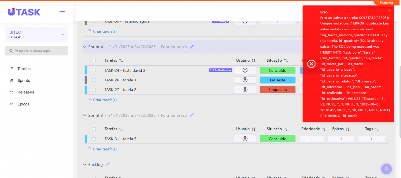The width and height of the screenshot is (401, 178).
Task: Click the edit pencil next to Sprint 3
Action: tap(192, 115)
